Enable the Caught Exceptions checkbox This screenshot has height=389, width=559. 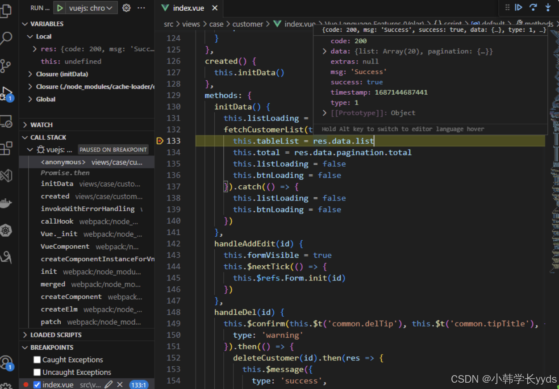(37, 360)
